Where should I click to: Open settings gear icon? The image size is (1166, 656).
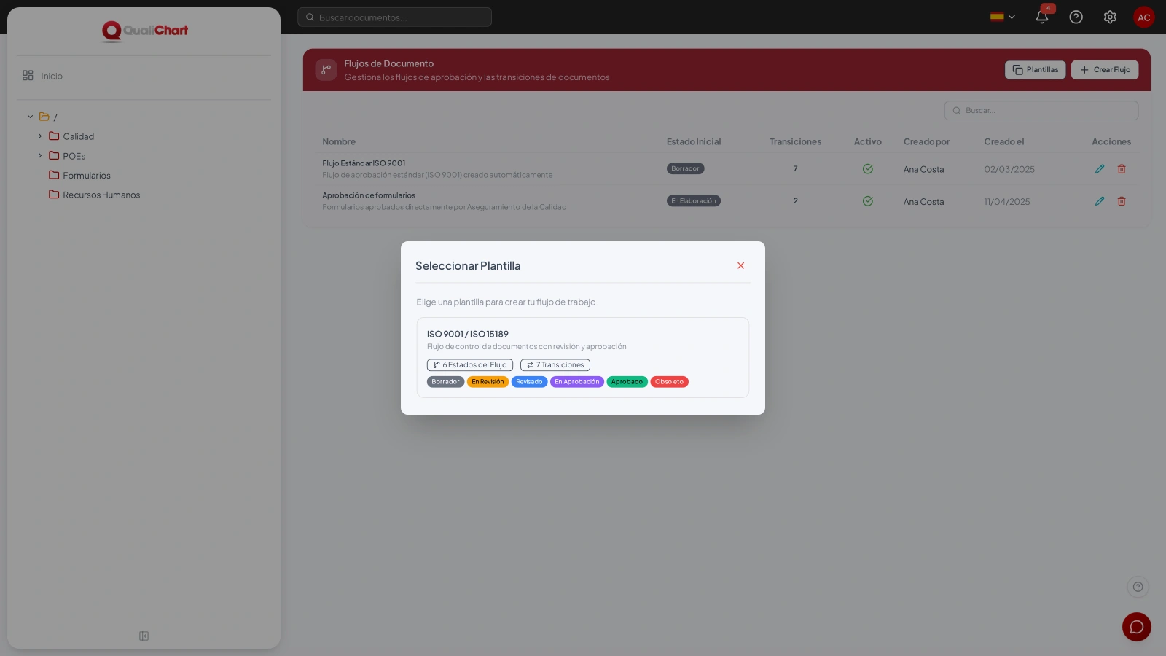tap(1110, 17)
